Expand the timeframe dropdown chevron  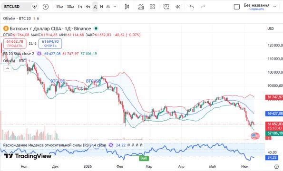point(115,7)
